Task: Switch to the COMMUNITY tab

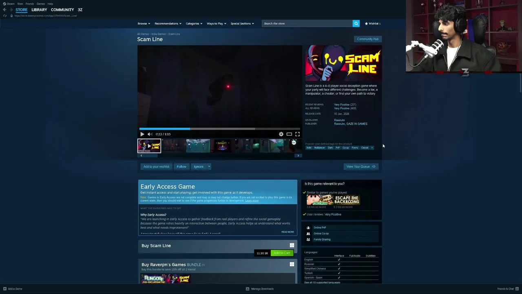Action: (x=62, y=10)
